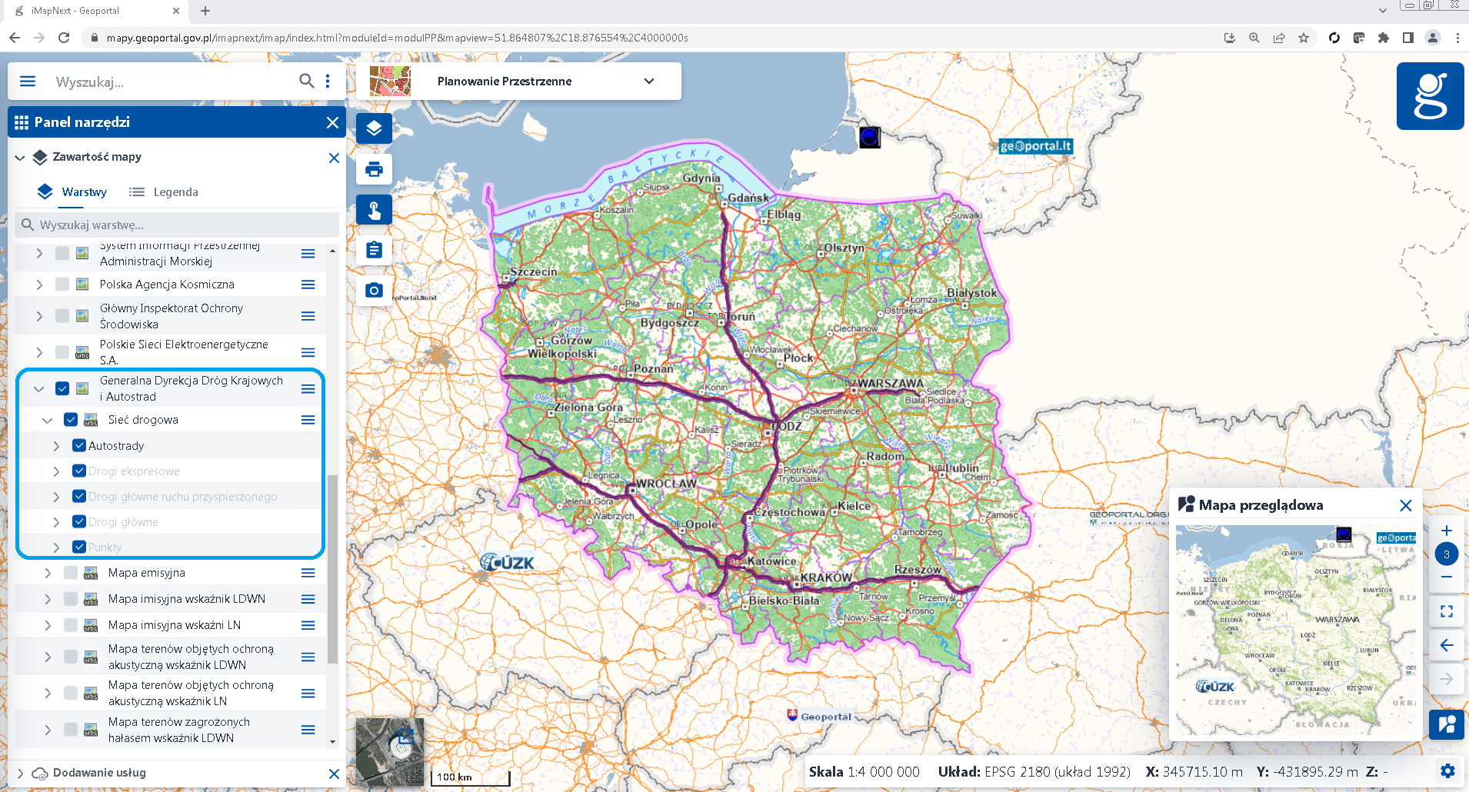This screenshot has width=1469, height=792.
Task: Expand the Dodawanie usług section
Action: pyautogui.click(x=21, y=773)
